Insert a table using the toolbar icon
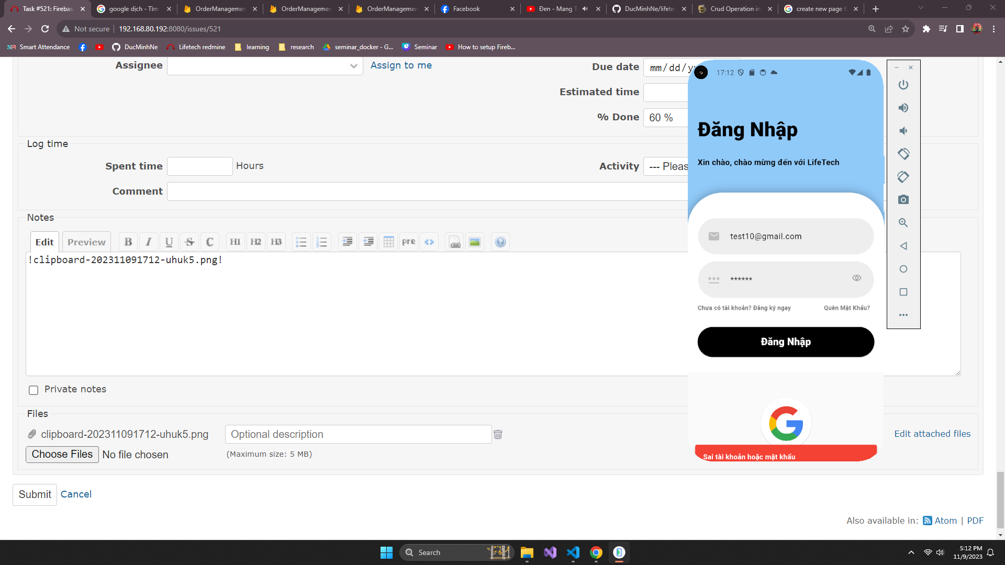 (388, 242)
